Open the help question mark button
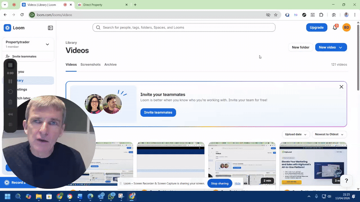 [346, 181]
